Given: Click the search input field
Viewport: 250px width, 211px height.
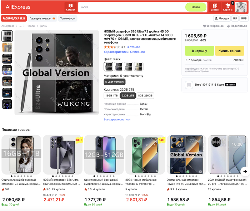Looking at the screenshot, I should tap(132, 7).
